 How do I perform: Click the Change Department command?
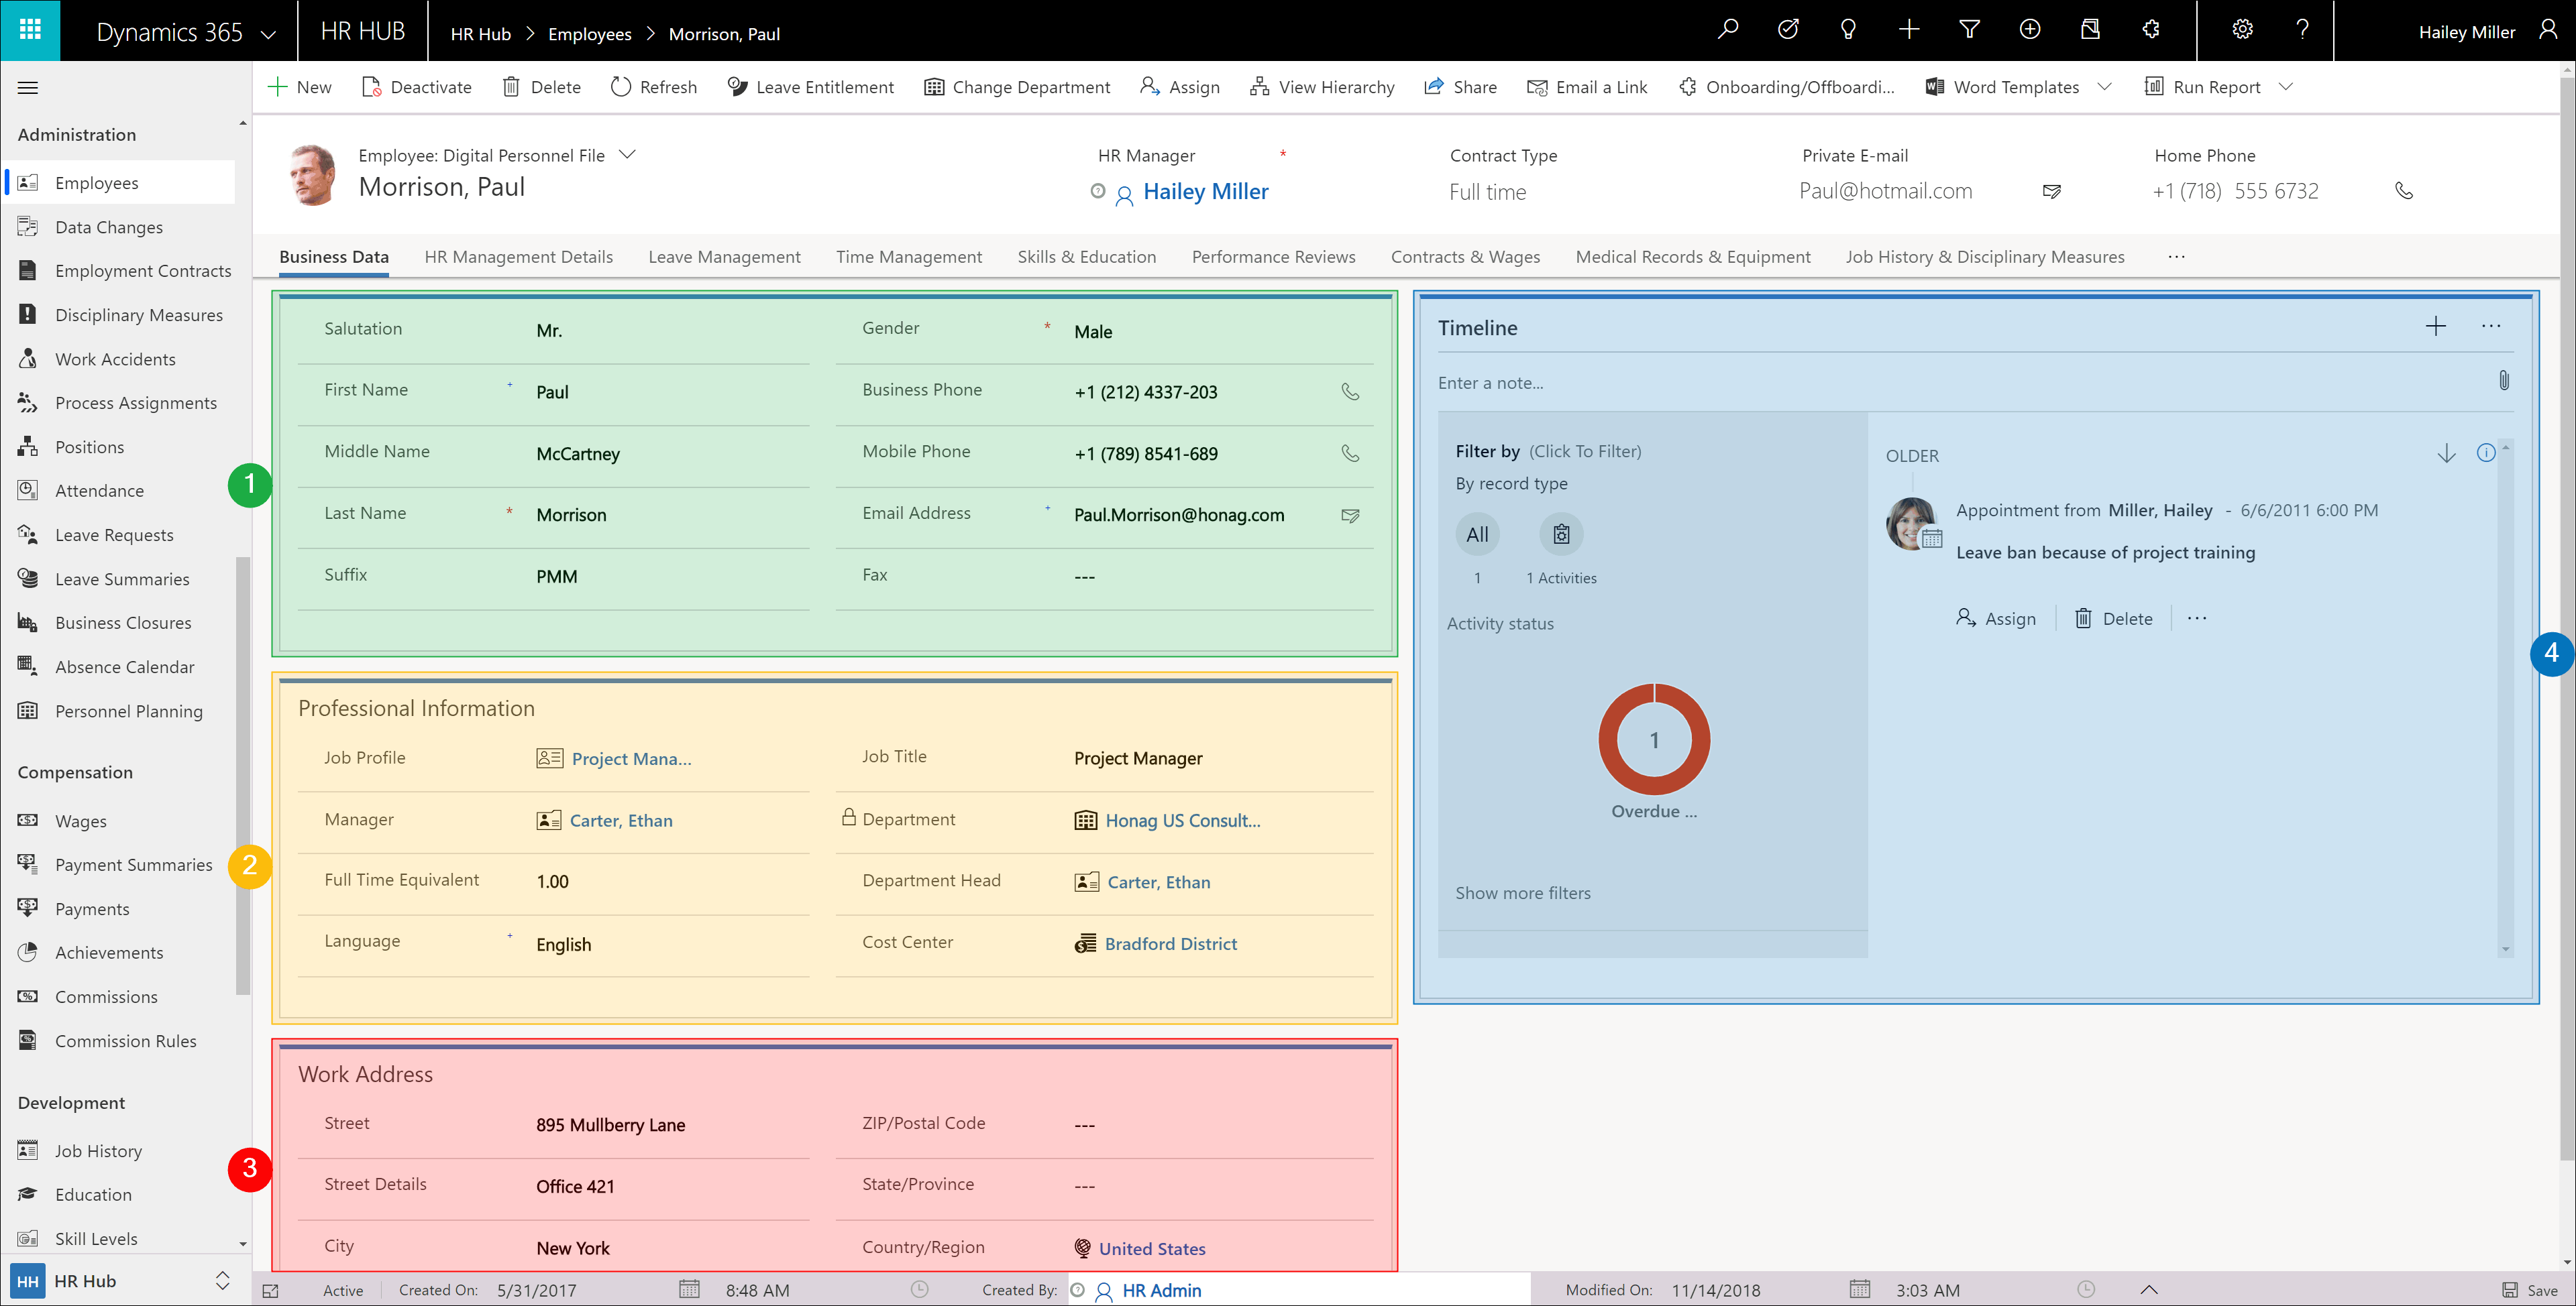coord(1017,87)
